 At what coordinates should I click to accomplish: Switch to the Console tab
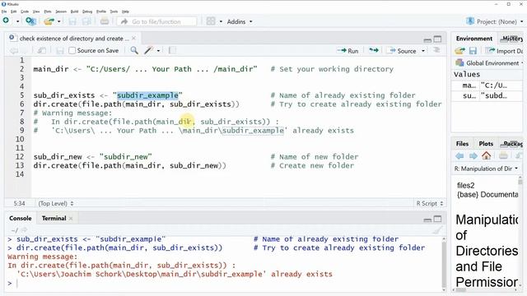21,218
